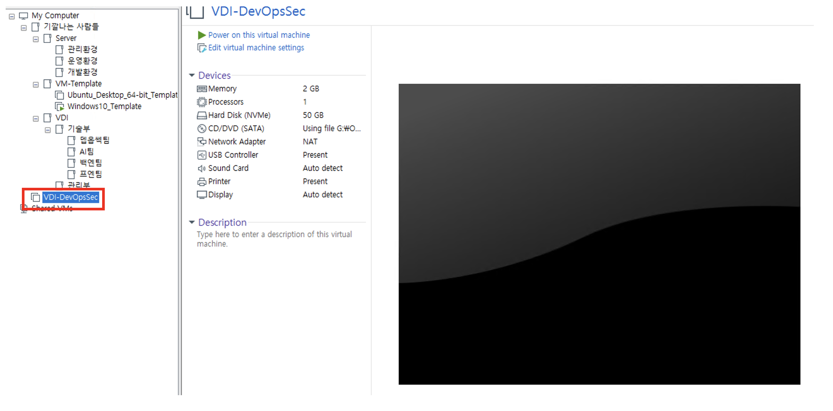Click the Printer device icon
Image resolution: width=833 pixels, height=411 pixels.
tap(202, 182)
